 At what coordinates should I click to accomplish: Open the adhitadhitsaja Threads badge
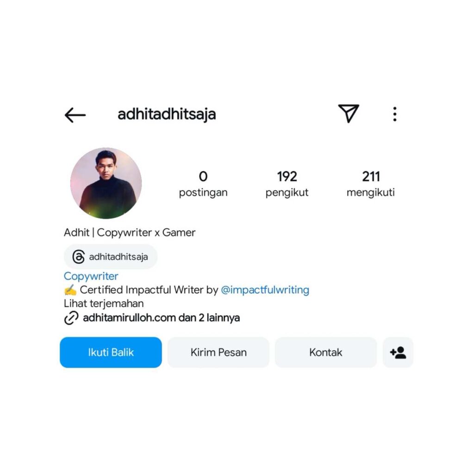[111, 257]
